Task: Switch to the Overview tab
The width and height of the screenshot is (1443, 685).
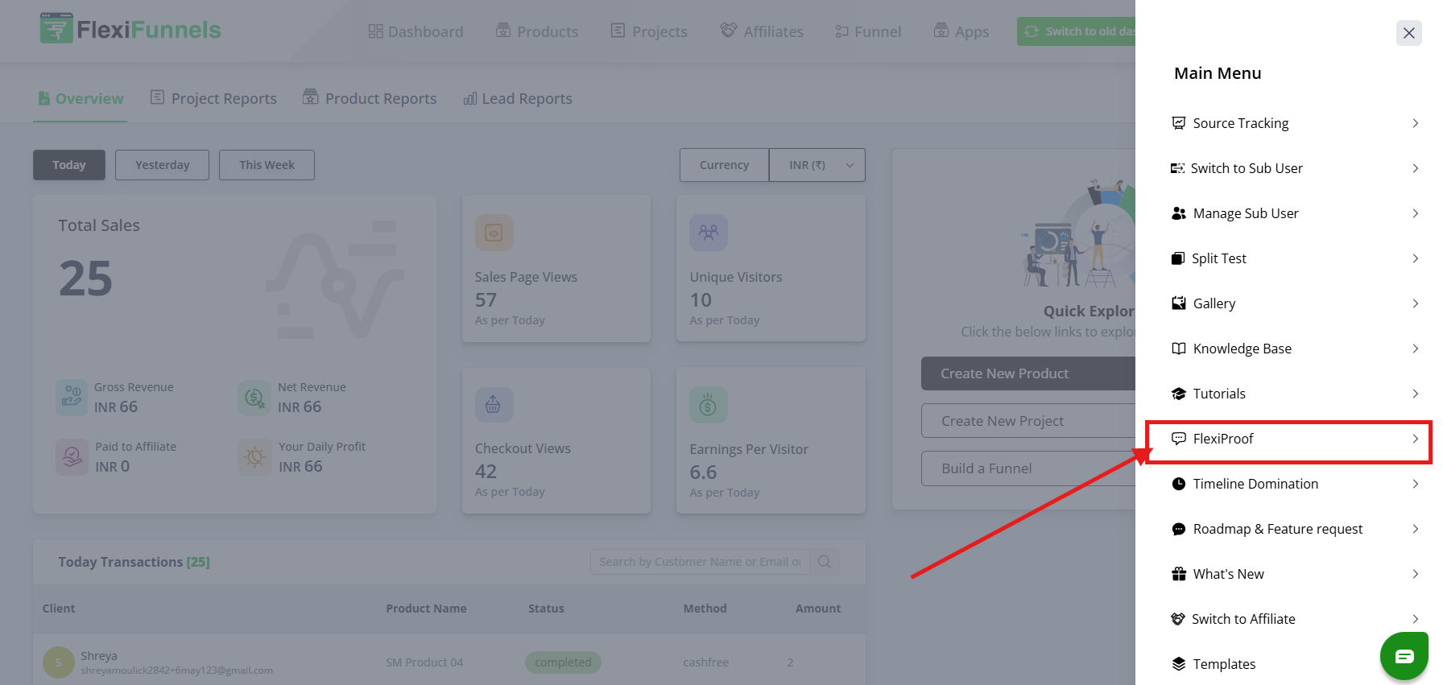Action: (81, 98)
